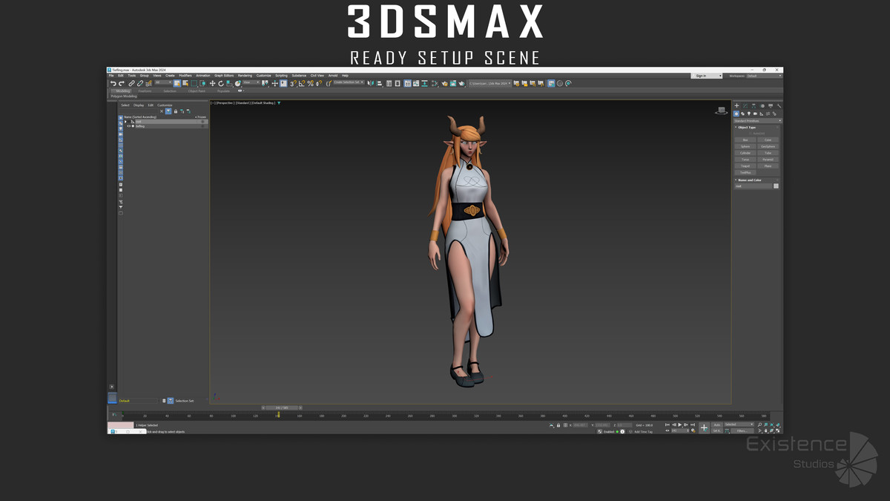Open the project path dropdown
The image size is (890, 501).
click(x=489, y=83)
